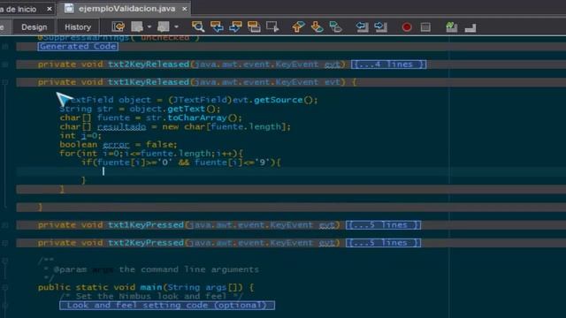Viewport: 566px width, 318px height.
Task: Jump to Last Edit location icon
Action: [x=118, y=27]
